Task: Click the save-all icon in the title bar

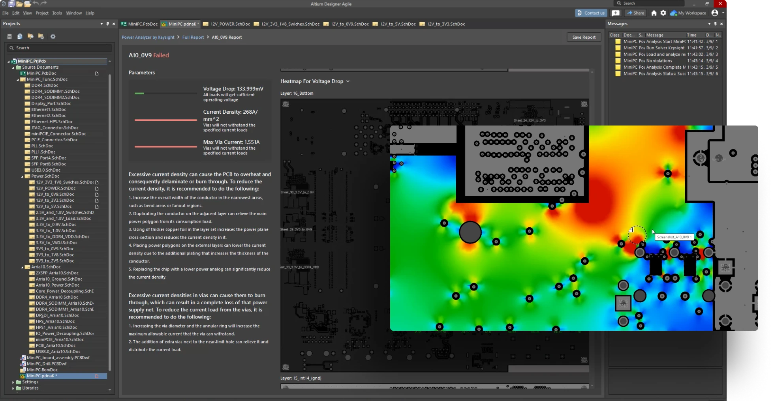Action: pos(12,4)
